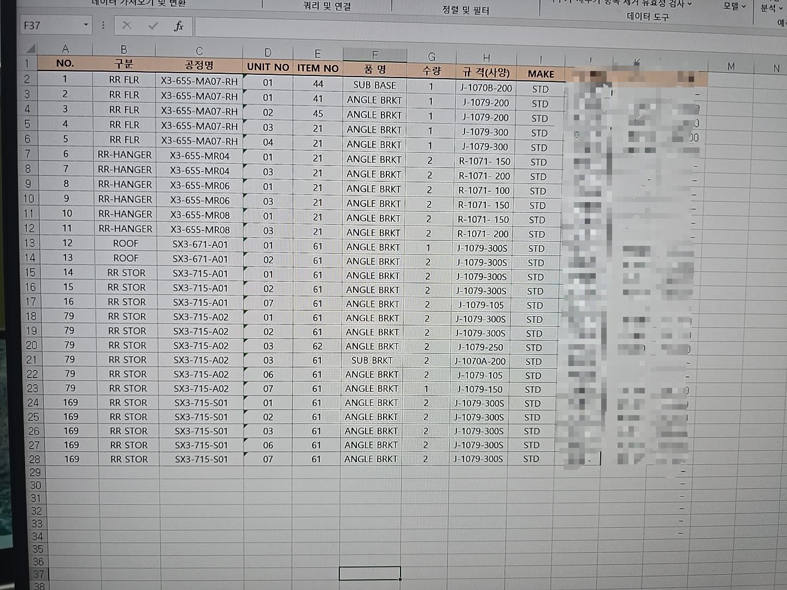
Task: Click the '구분' header cell
Action: coord(124,64)
